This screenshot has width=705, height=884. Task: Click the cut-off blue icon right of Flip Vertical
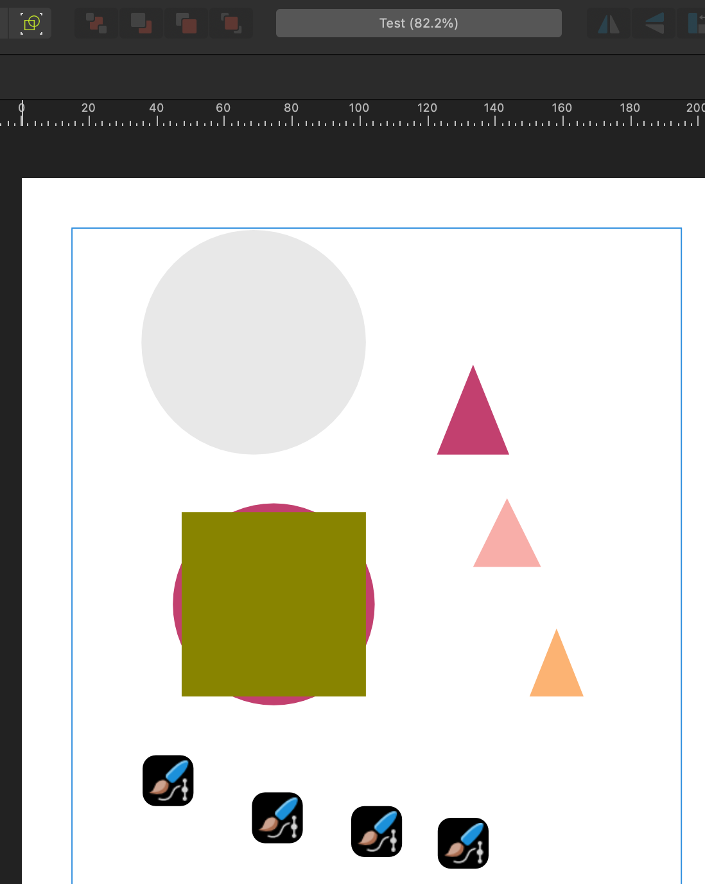[x=696, y=24]
